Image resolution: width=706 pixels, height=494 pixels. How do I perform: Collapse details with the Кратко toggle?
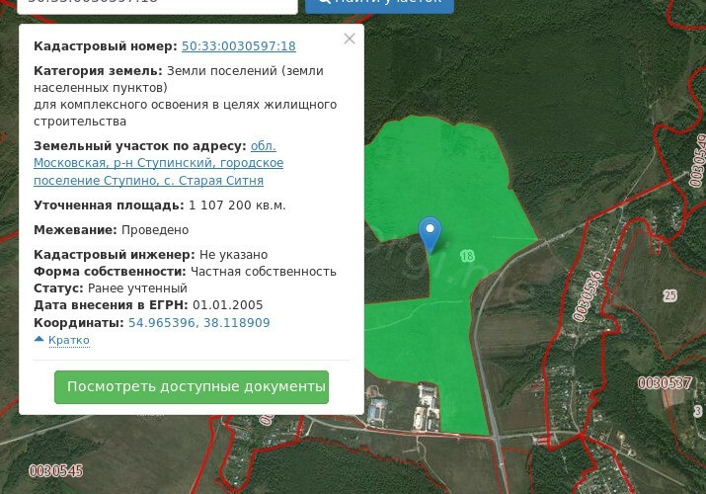pyautogui.click(x=68, y=341)
